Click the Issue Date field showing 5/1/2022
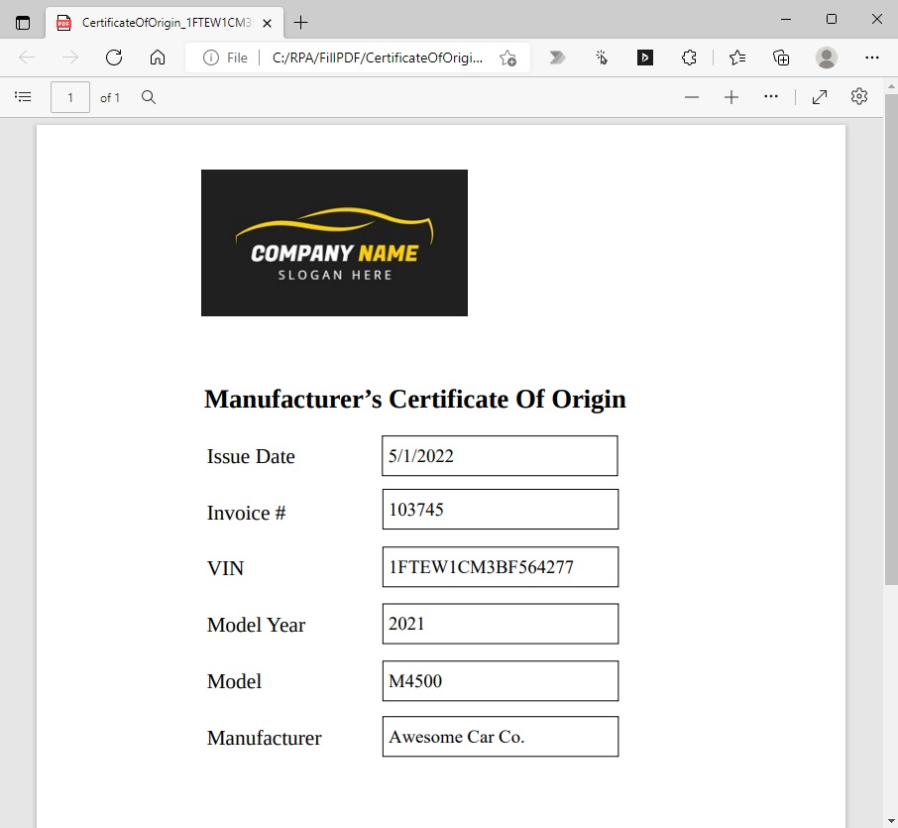This screenshot has width=898, height=828. tap(499, 455)
